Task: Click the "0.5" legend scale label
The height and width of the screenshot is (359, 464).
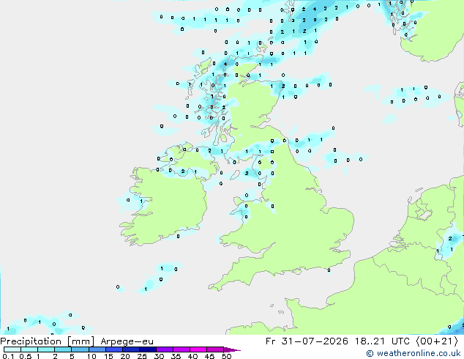Action: click(25, 356)
